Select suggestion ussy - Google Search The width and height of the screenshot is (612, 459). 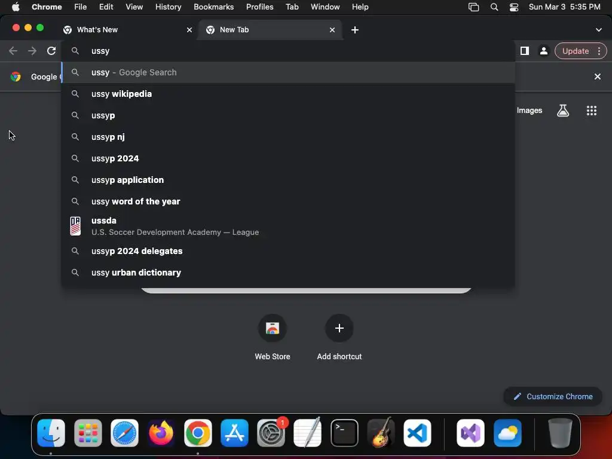[288, 72]
